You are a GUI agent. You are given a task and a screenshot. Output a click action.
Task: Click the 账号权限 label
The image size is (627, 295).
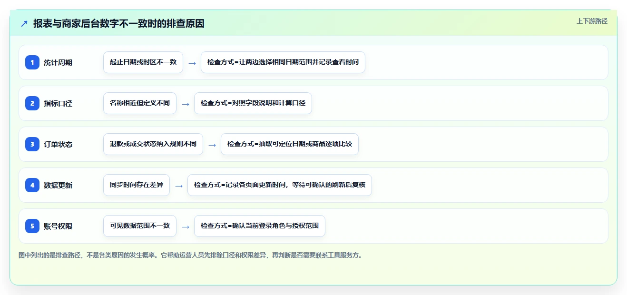(x=58, y=226)
